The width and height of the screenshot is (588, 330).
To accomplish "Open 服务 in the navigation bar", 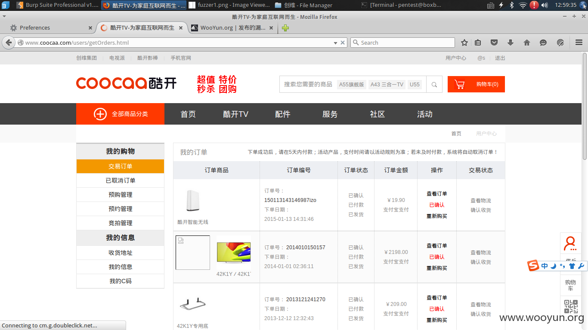I will point(330,114).
